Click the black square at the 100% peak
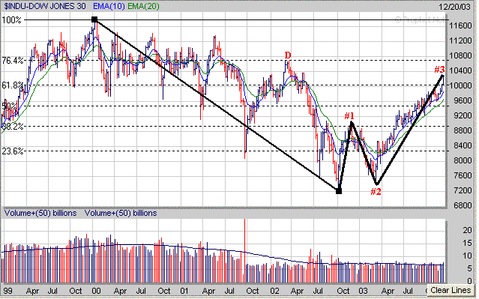Viewport: 479px width, 299px height. pos(94,19)
